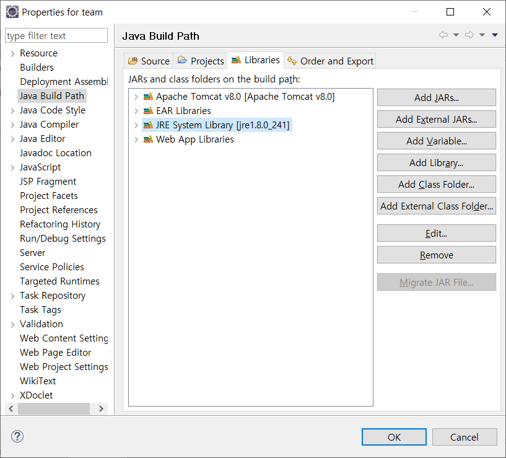
Task: Expand the JRE System Library node
Action: pos(136,125)
